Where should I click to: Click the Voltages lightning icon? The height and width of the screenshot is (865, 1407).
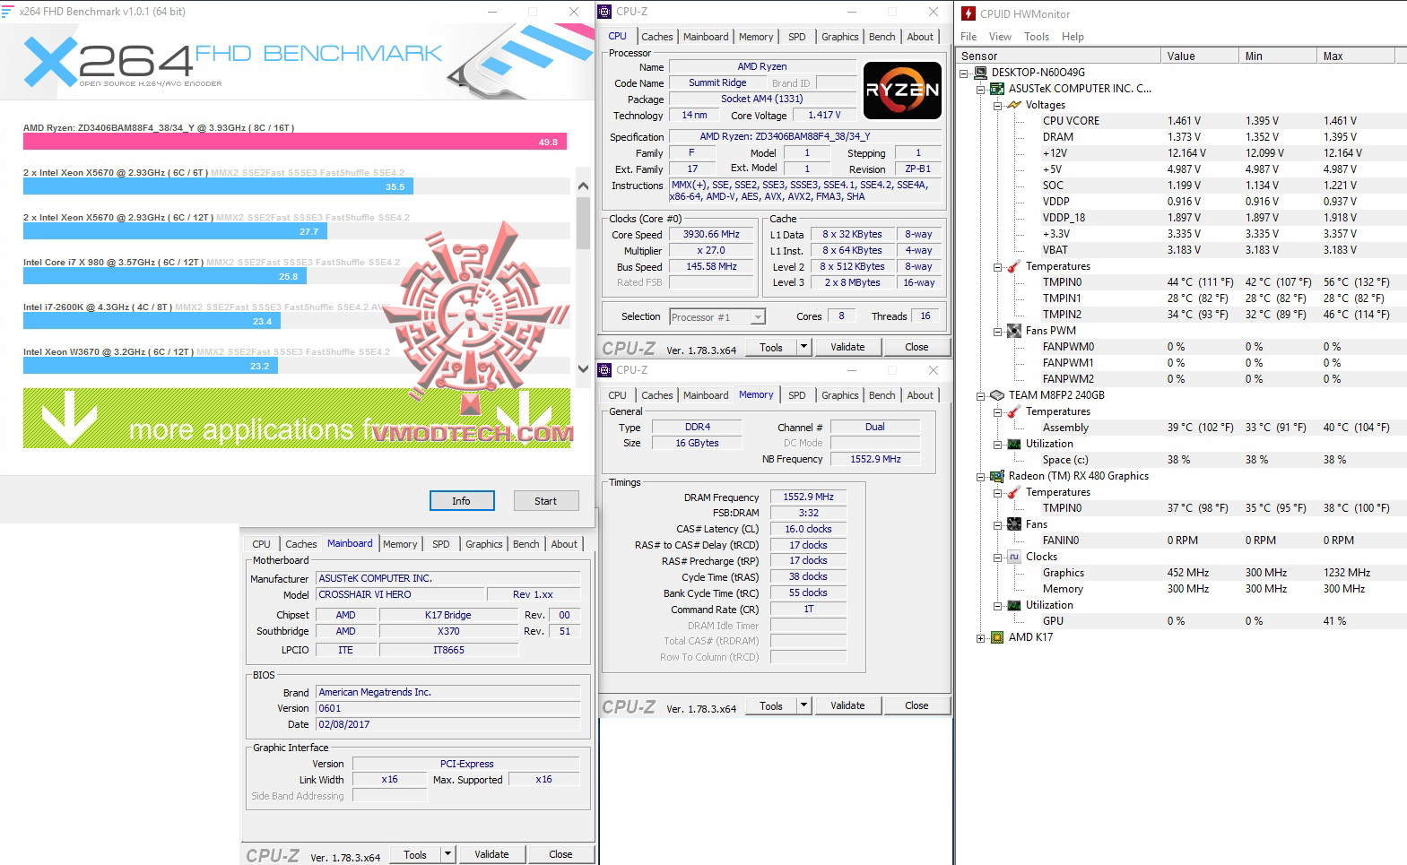pyautogui.click(x=1014, y=105)
